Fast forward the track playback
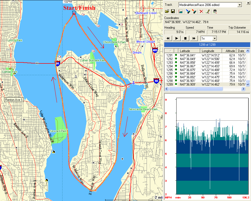The image size is (251, 201). (x=194, y=38)
